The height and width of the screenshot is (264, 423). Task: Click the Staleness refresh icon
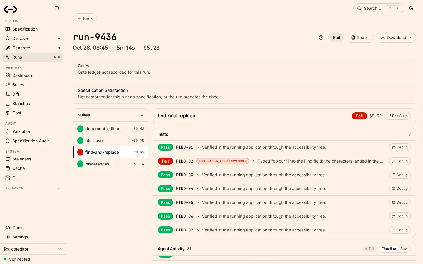click(8, 159)
